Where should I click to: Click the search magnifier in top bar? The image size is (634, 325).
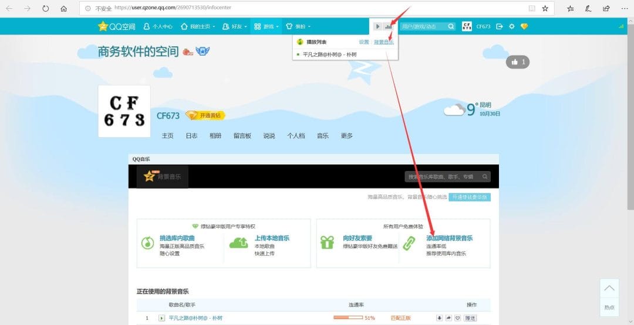point(451,26)
